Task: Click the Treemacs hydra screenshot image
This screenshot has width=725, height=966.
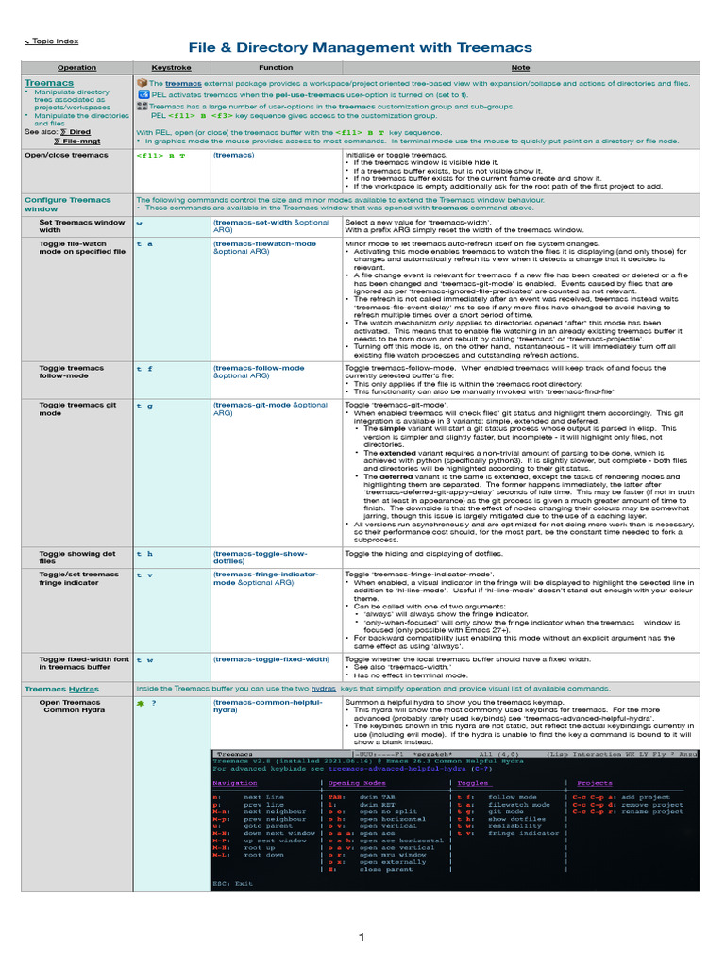Action: point(455,820)
